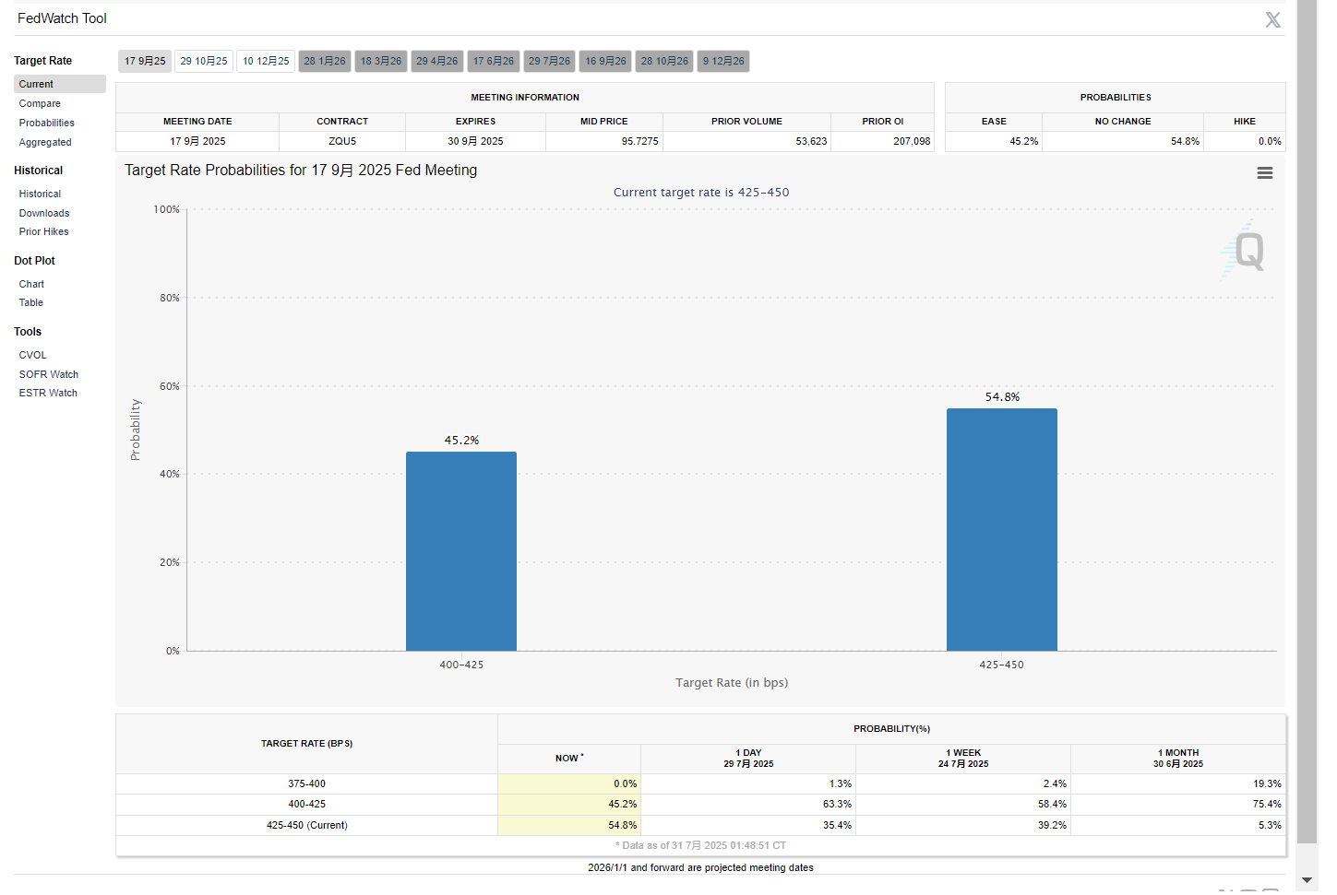
Task: Open the Downloads link under Historical
Action: pyautogui.click(x=44, y=214)
